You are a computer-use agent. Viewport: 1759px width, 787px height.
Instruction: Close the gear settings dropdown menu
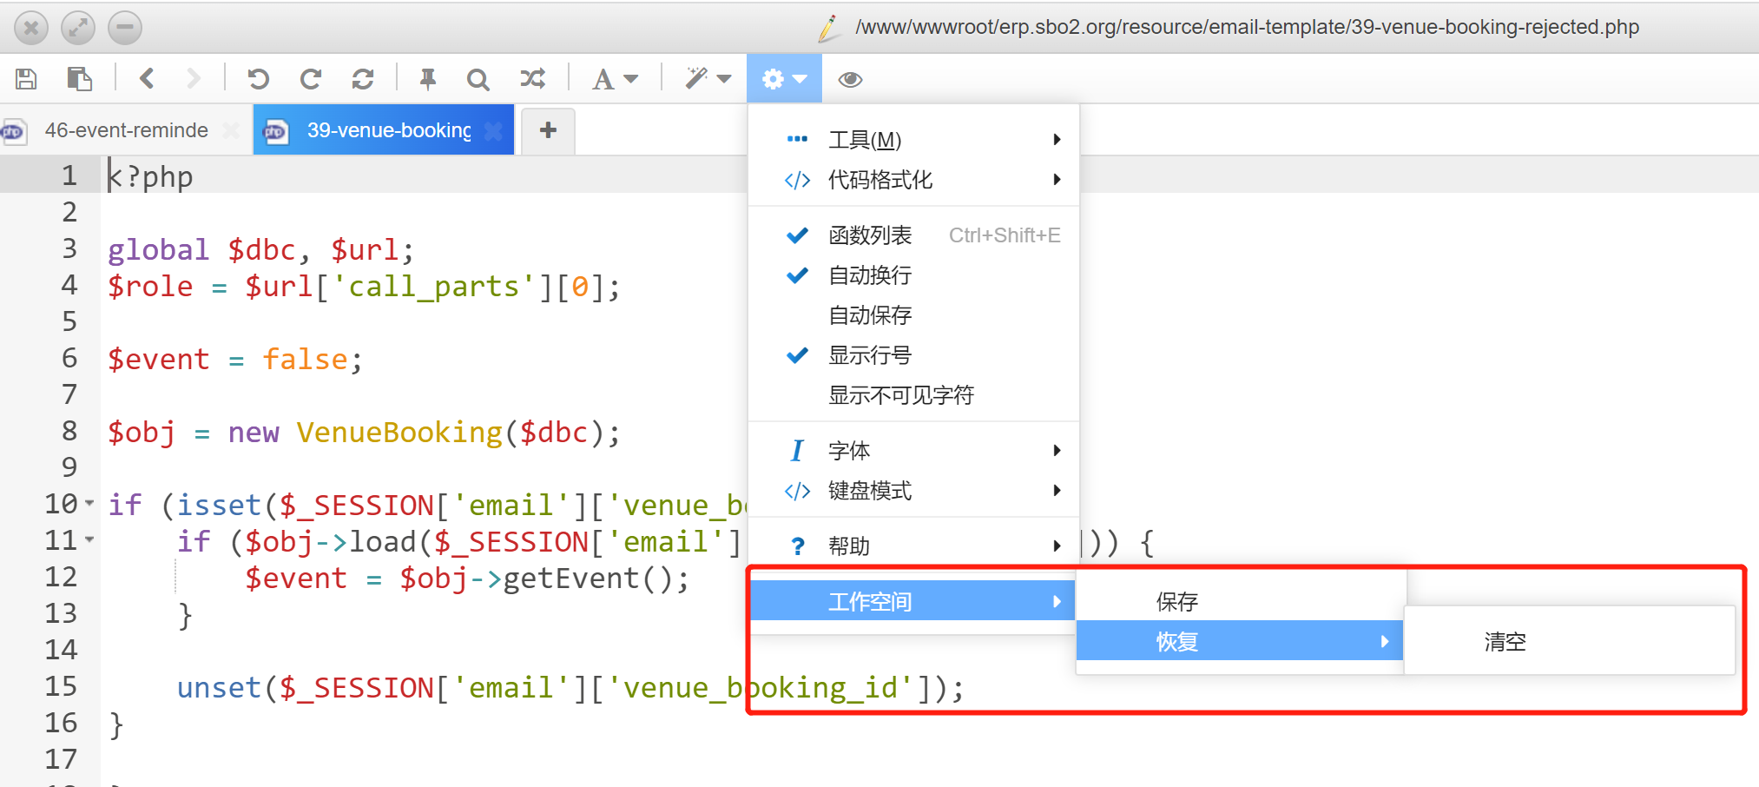784,79
